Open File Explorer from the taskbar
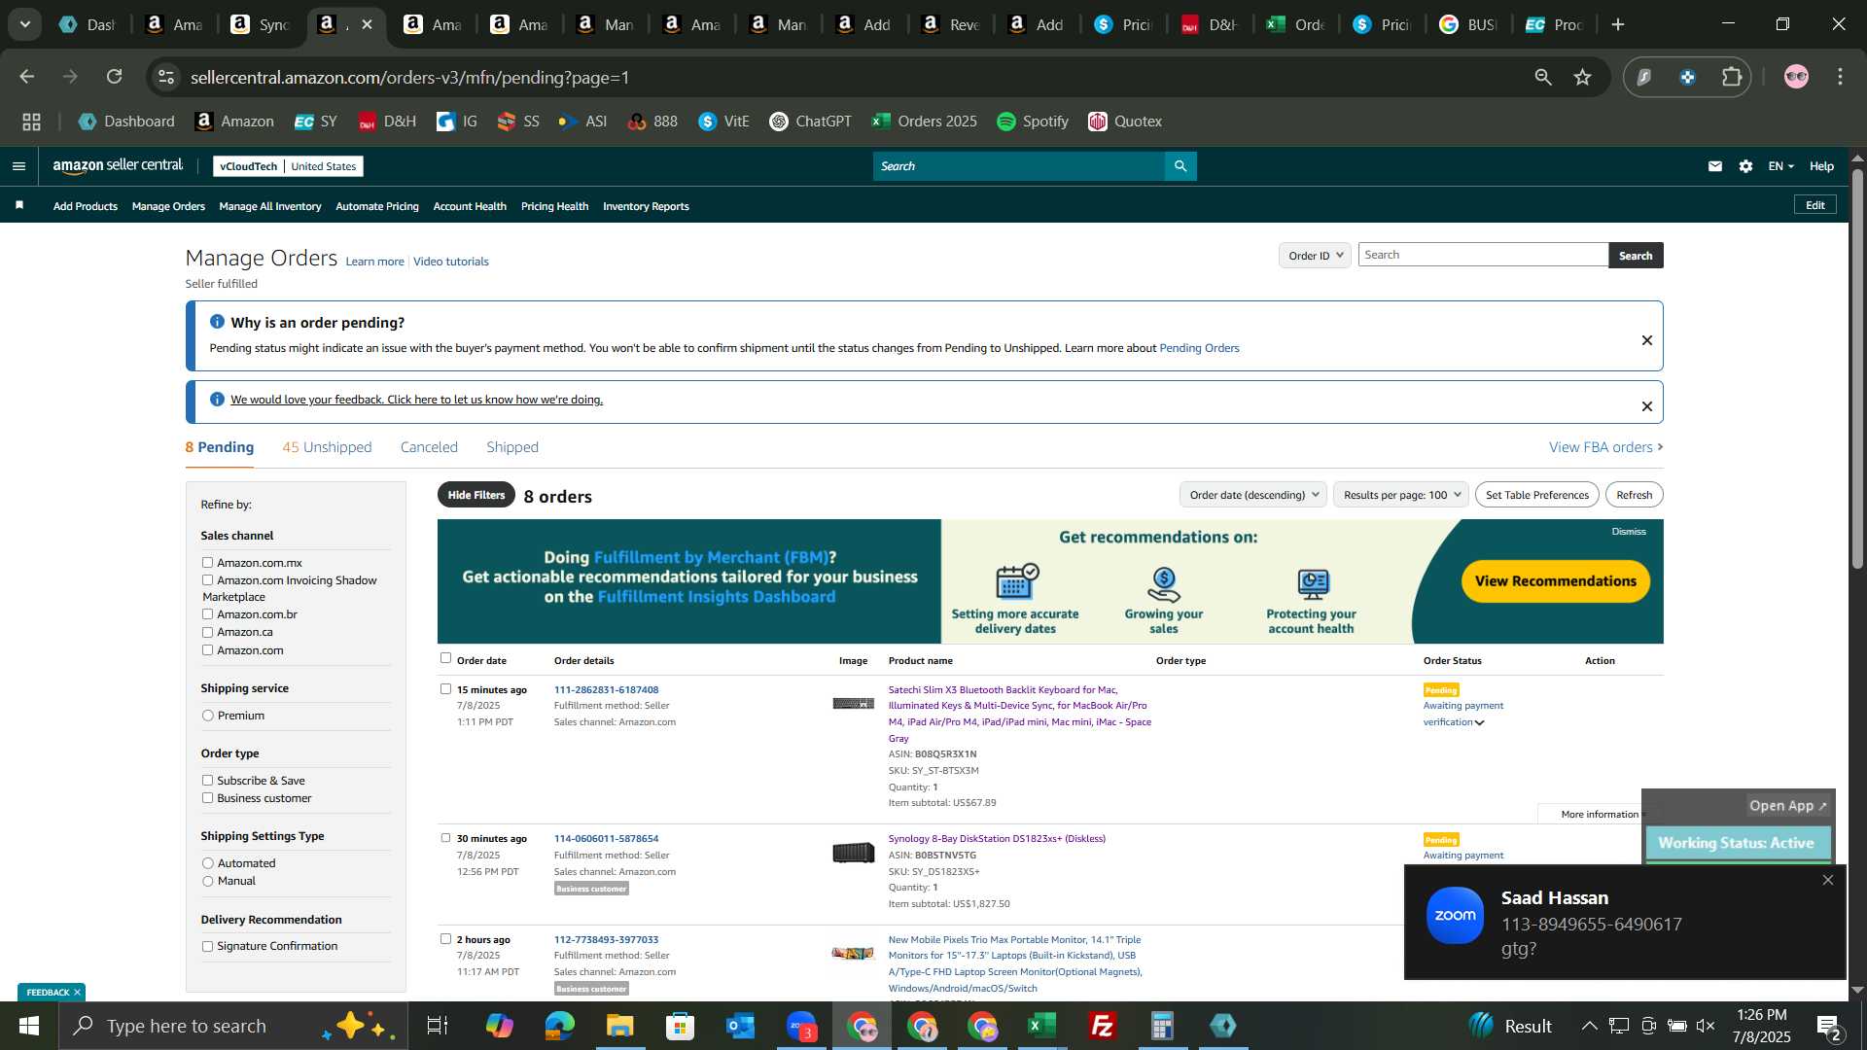This screenshot has width=1867, height=1050. [619, 1026]
